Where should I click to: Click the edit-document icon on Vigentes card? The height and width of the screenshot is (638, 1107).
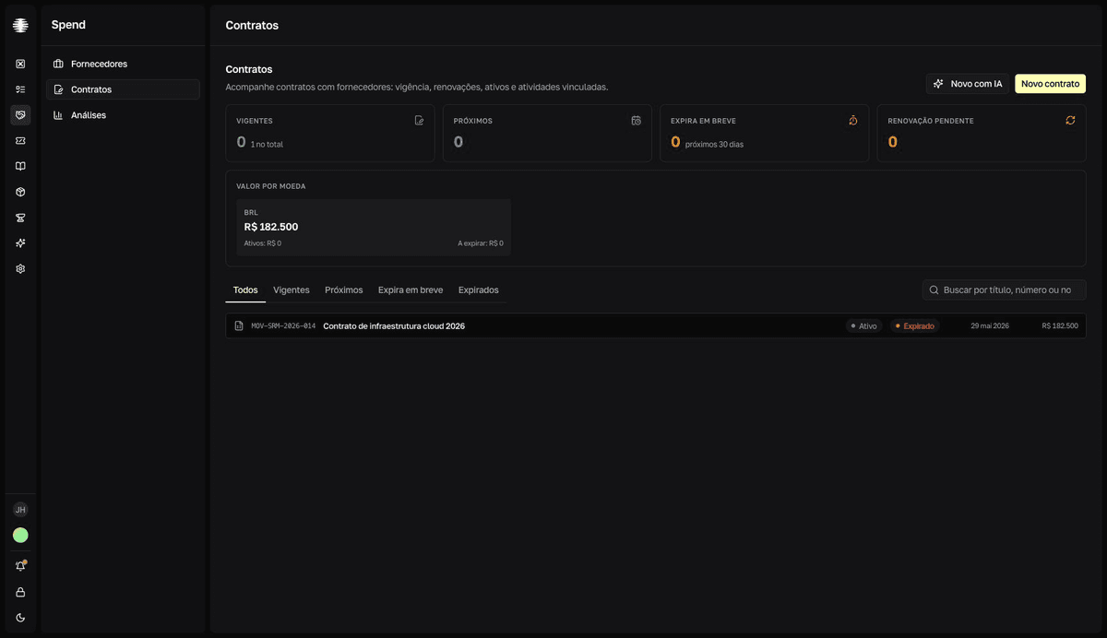click(x=420, y=121)
